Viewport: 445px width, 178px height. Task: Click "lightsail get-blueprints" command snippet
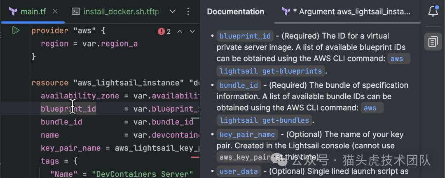coord(270,71)
